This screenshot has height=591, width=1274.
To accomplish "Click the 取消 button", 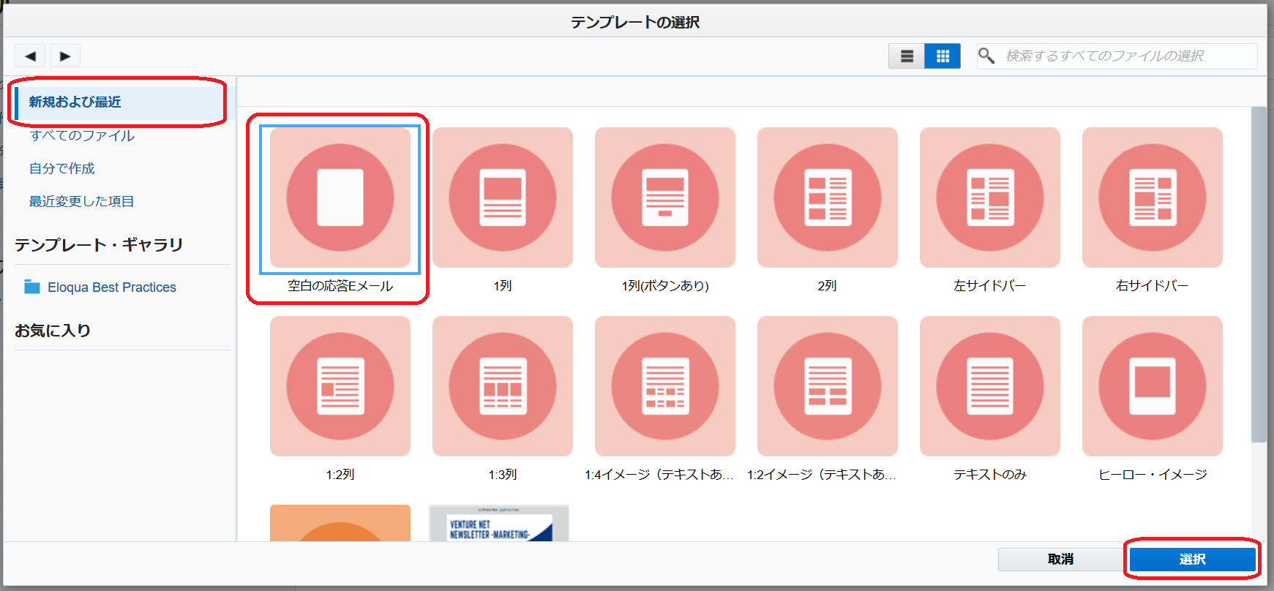I will coord(1060,560).
